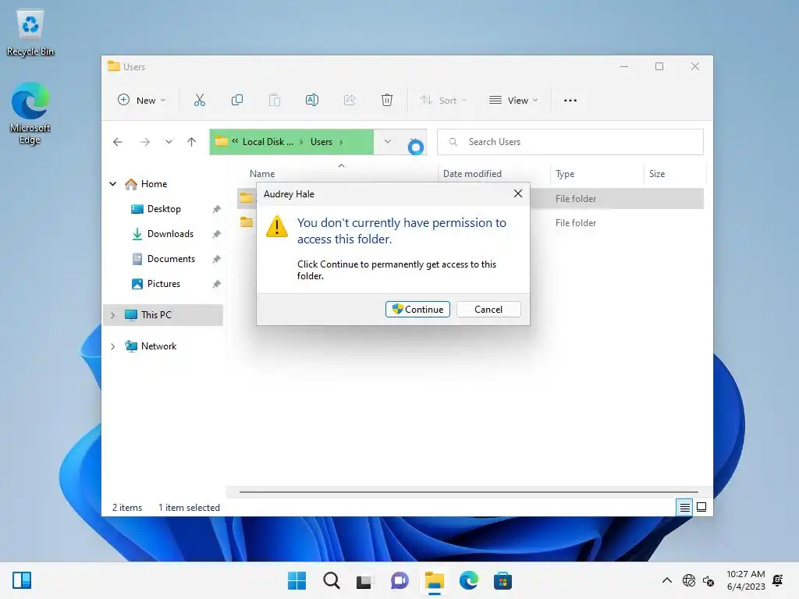
Task: Close the Audrey Hale dialog
Action: [x=518, y=193]
